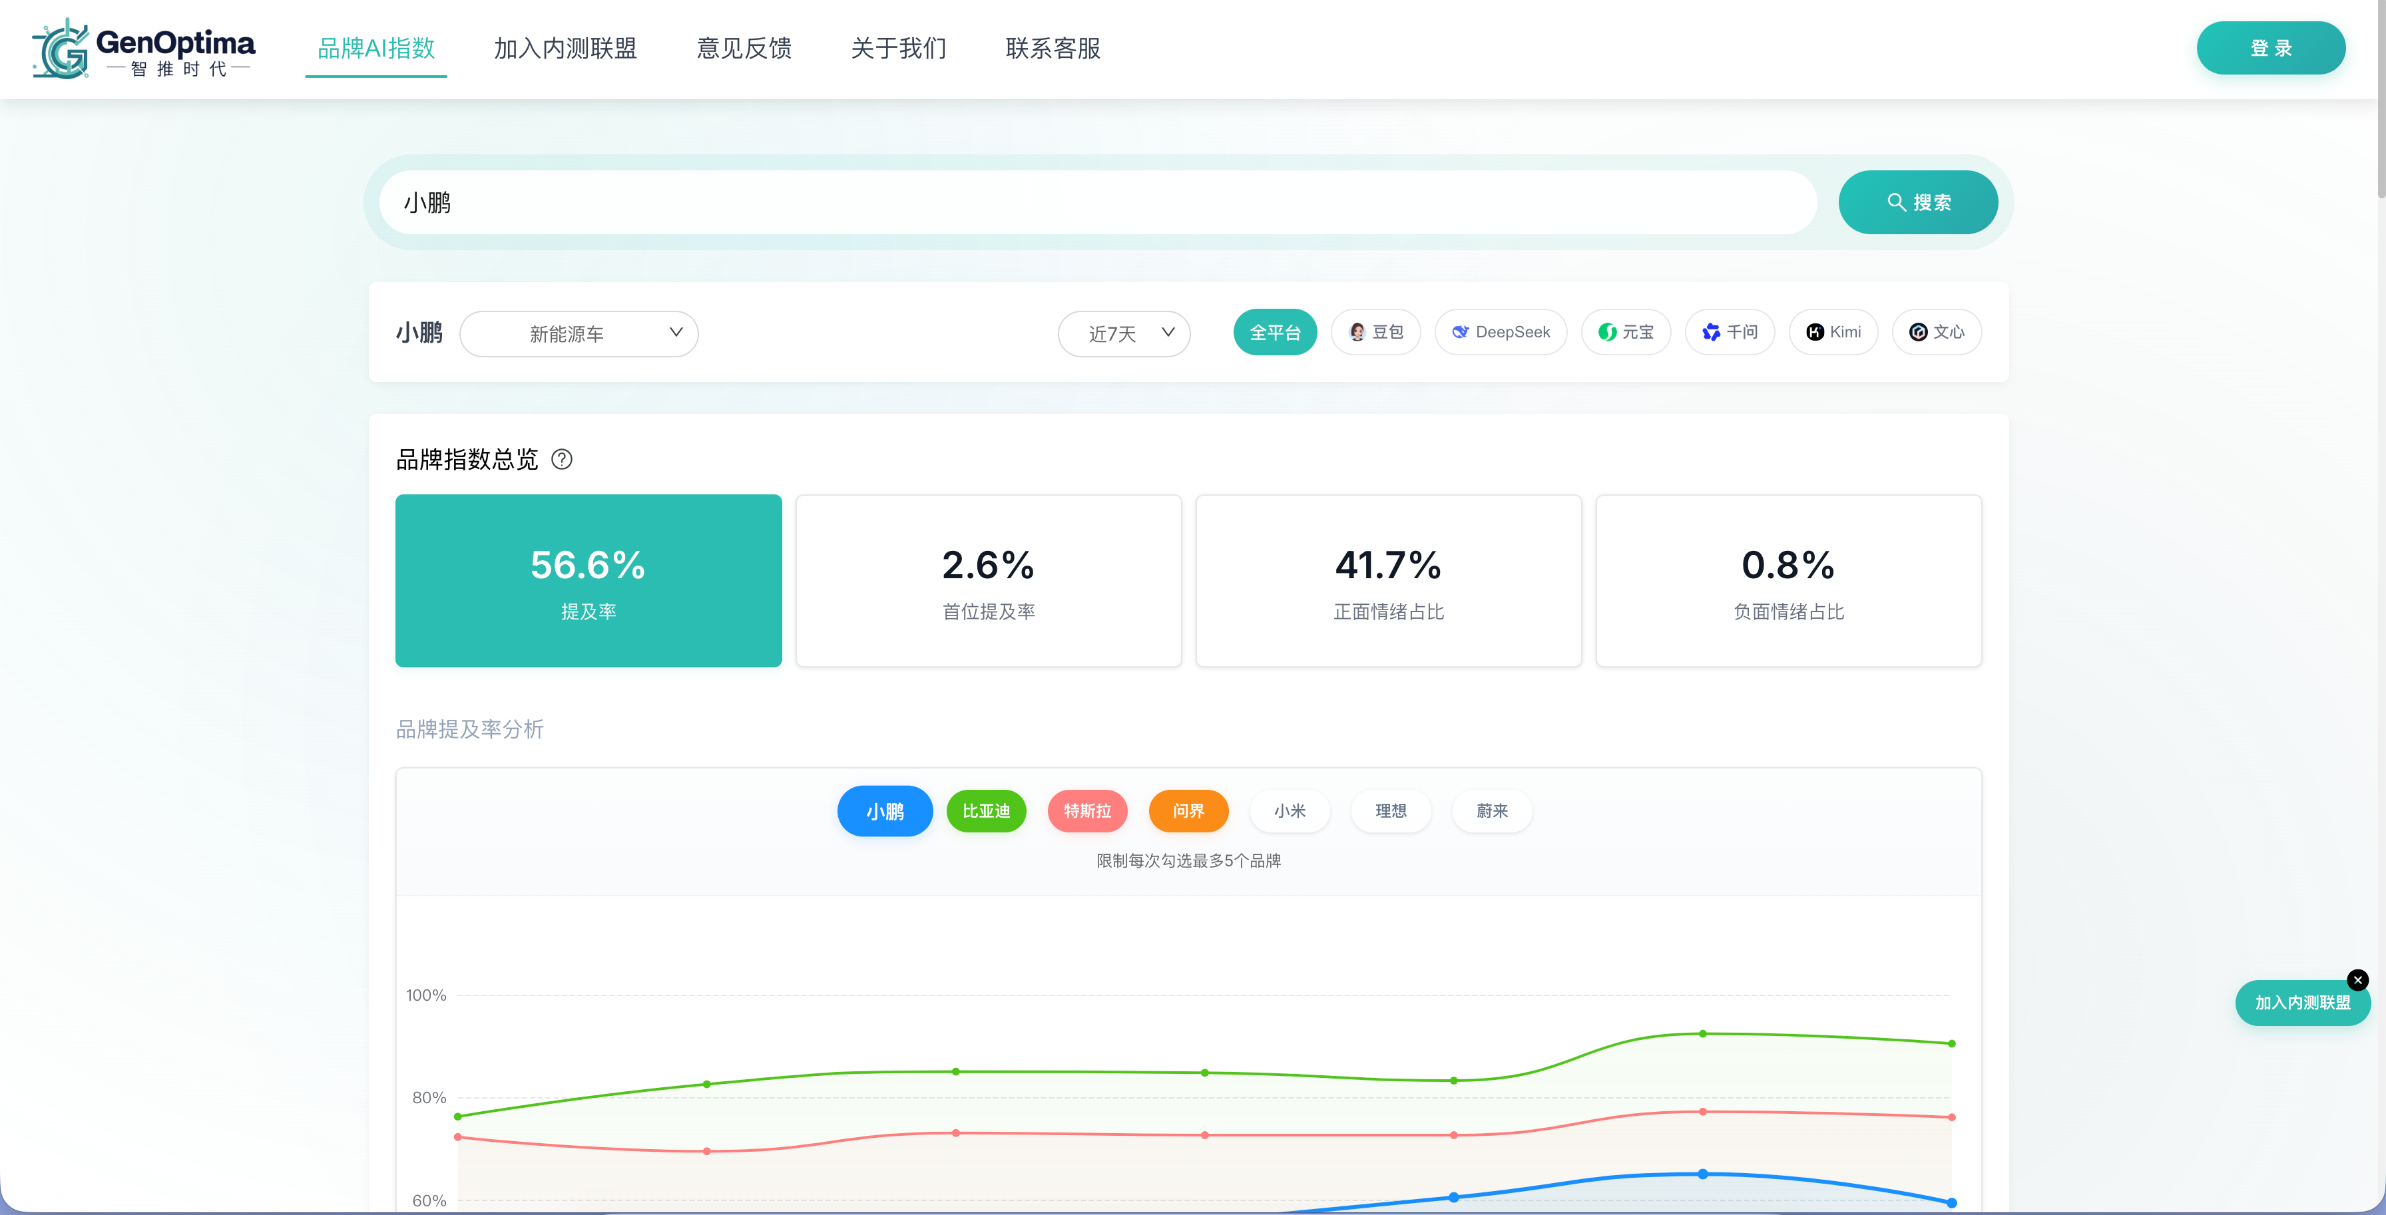Open the 品牌AI指数 tab
Image resolution: width=2386 pixels, height=1215 pixels.
(376, 48)
